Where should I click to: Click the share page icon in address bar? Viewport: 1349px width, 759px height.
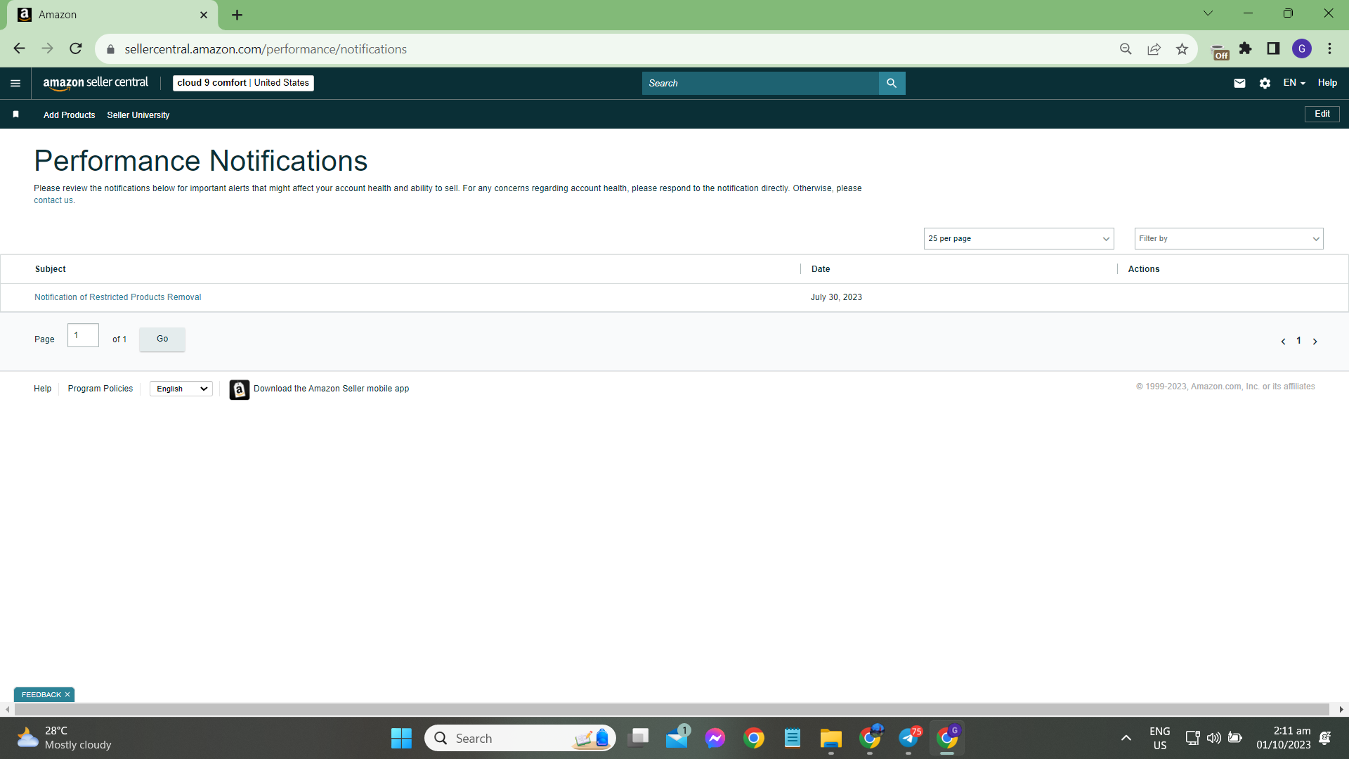click(1154, 48)
